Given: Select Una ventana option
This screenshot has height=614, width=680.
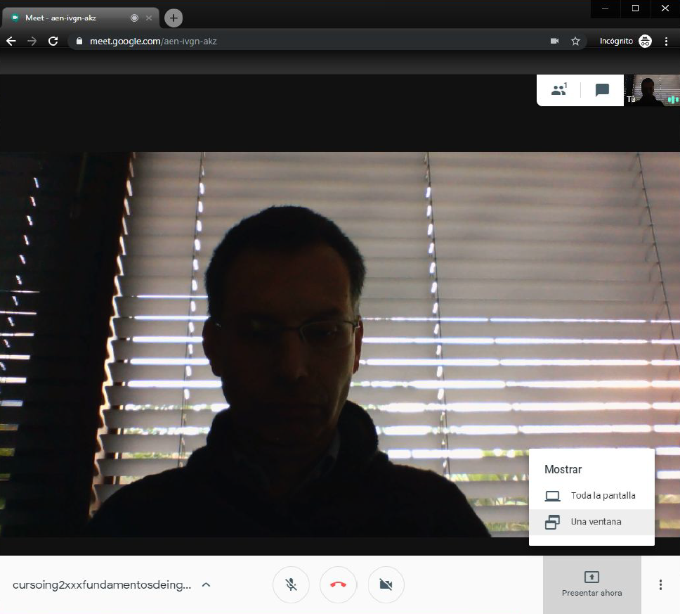Looking at the screenshot, I should tap(591, 521).
